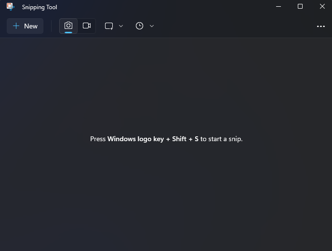The height and width of the screenshot is (251, 332).
Task: Select the Snip camera mode
Action: 68,26
